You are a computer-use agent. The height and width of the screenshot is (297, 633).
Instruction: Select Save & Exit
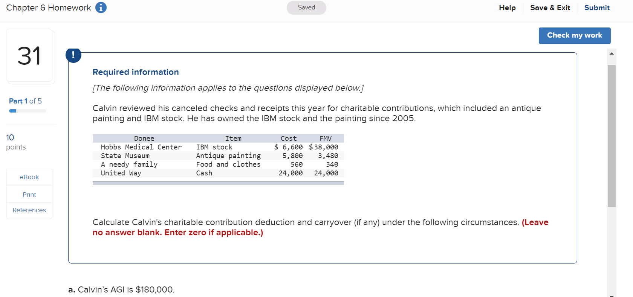coord(550,8)
